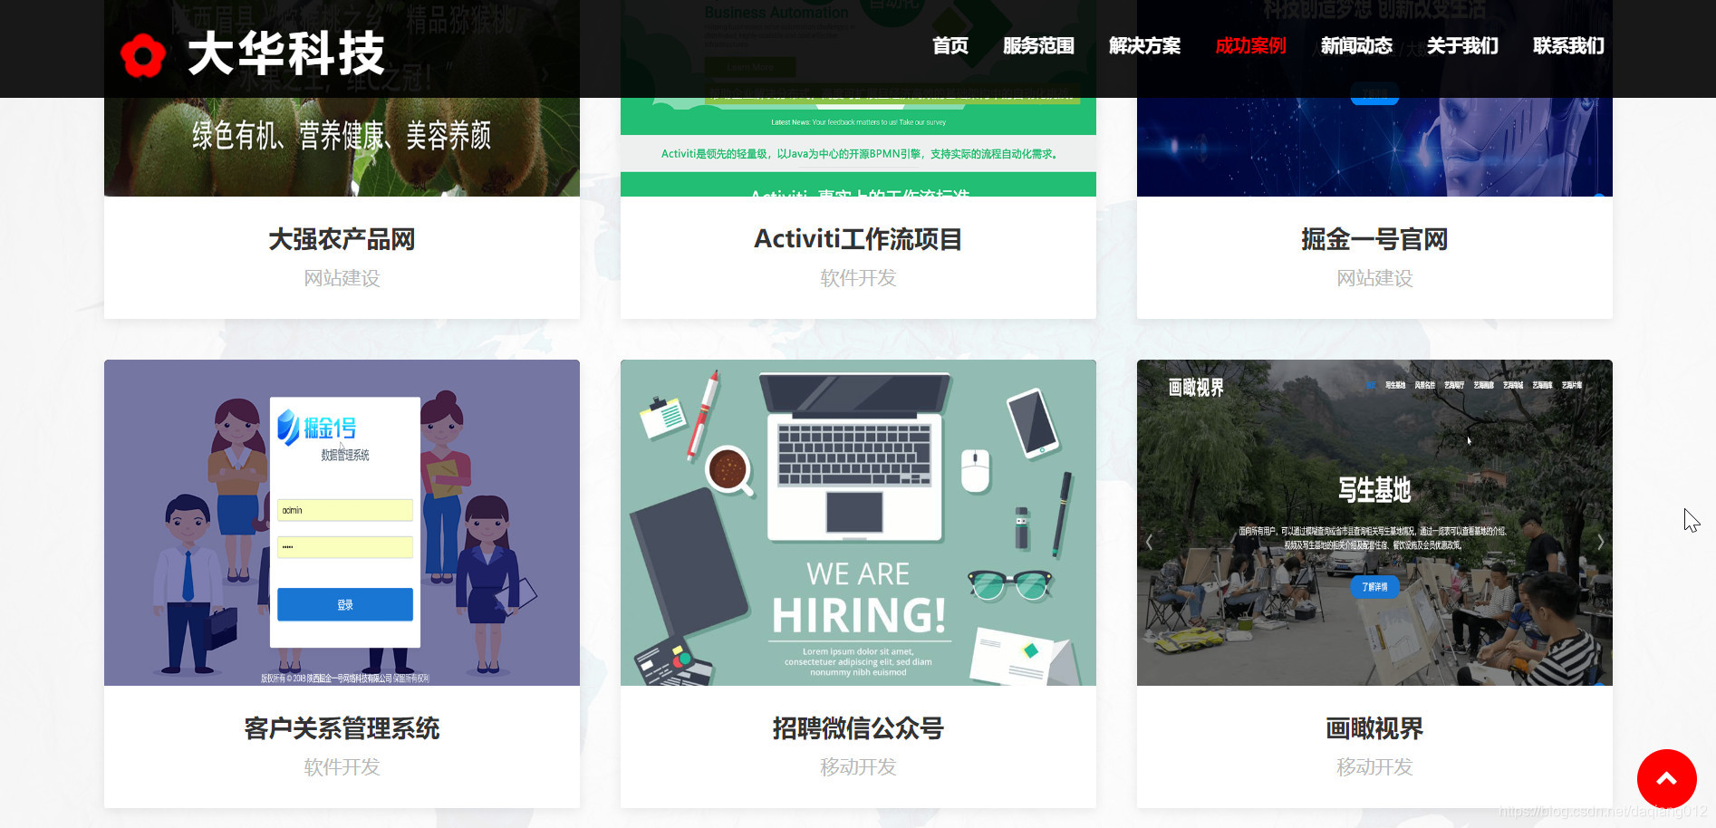Viewport: 1716px width, 828px height.
Task: Open the 招聘微信公众号 case title
Action: coord(858,728)
